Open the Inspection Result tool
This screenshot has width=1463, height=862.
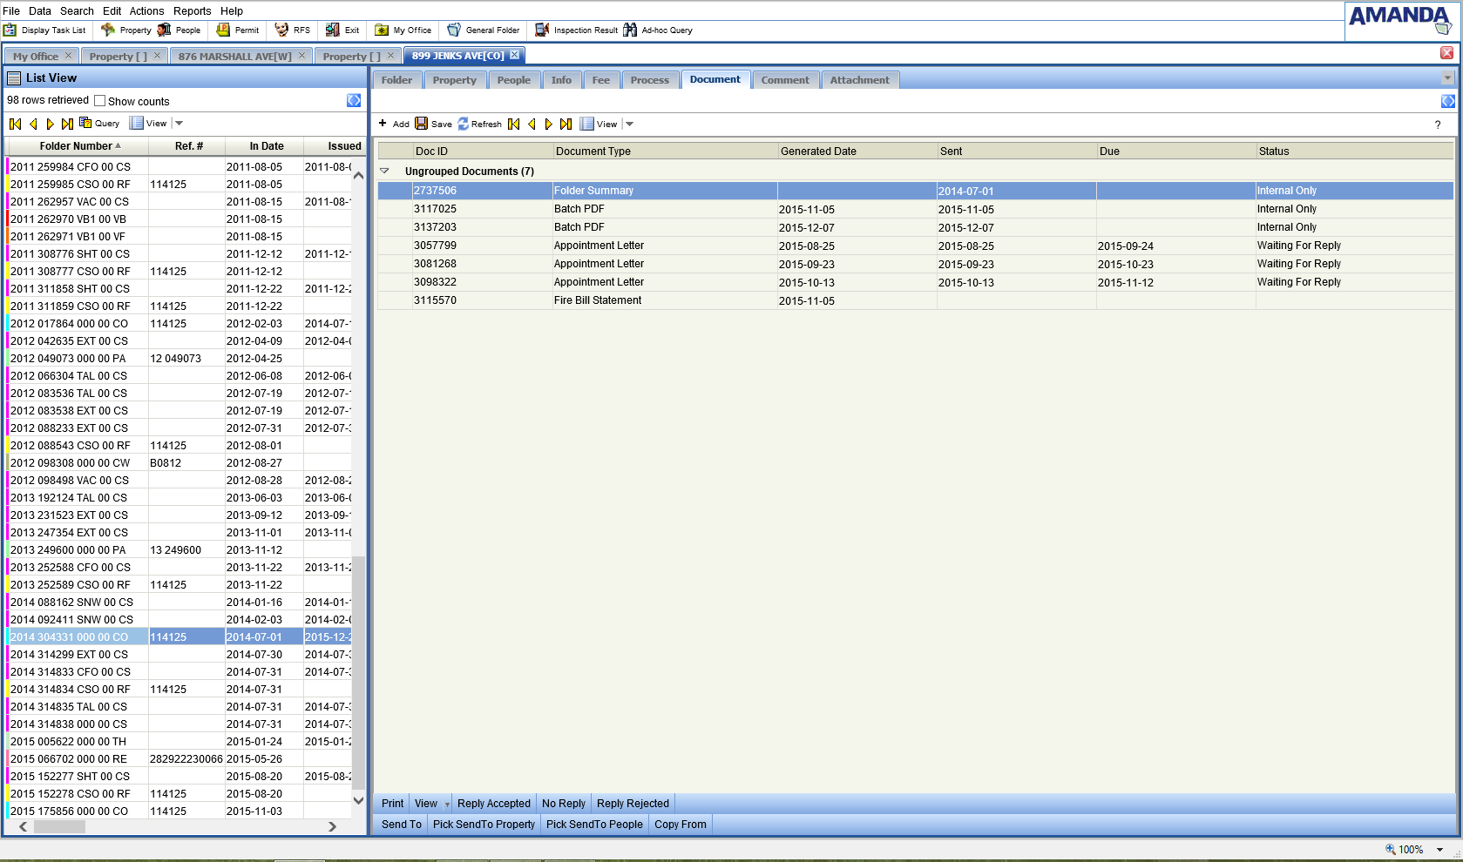tap(576, 30)
